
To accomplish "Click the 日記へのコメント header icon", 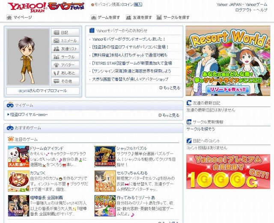I will click(x=189, y=141).
